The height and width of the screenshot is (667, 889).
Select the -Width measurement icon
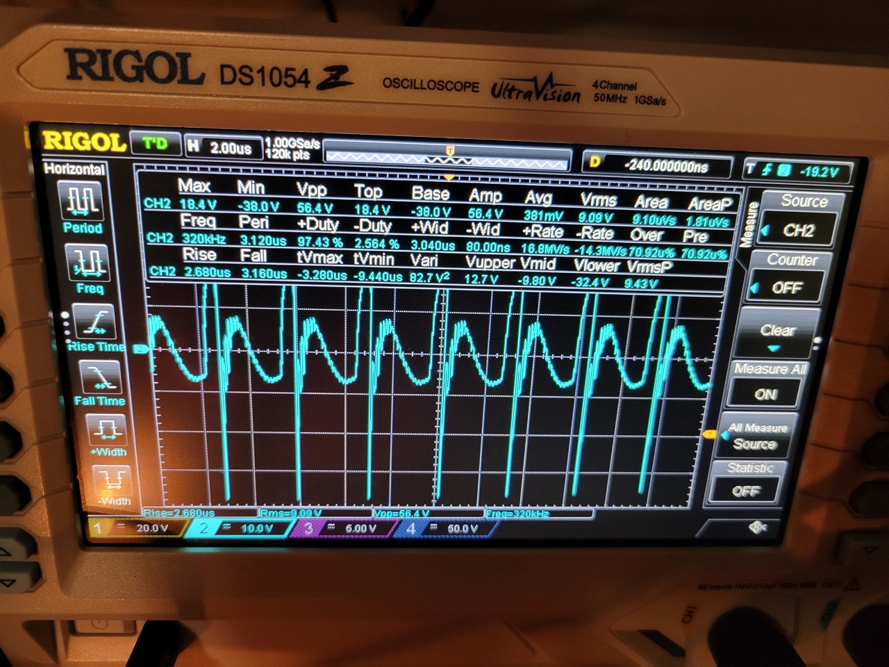tap(113, 479)
